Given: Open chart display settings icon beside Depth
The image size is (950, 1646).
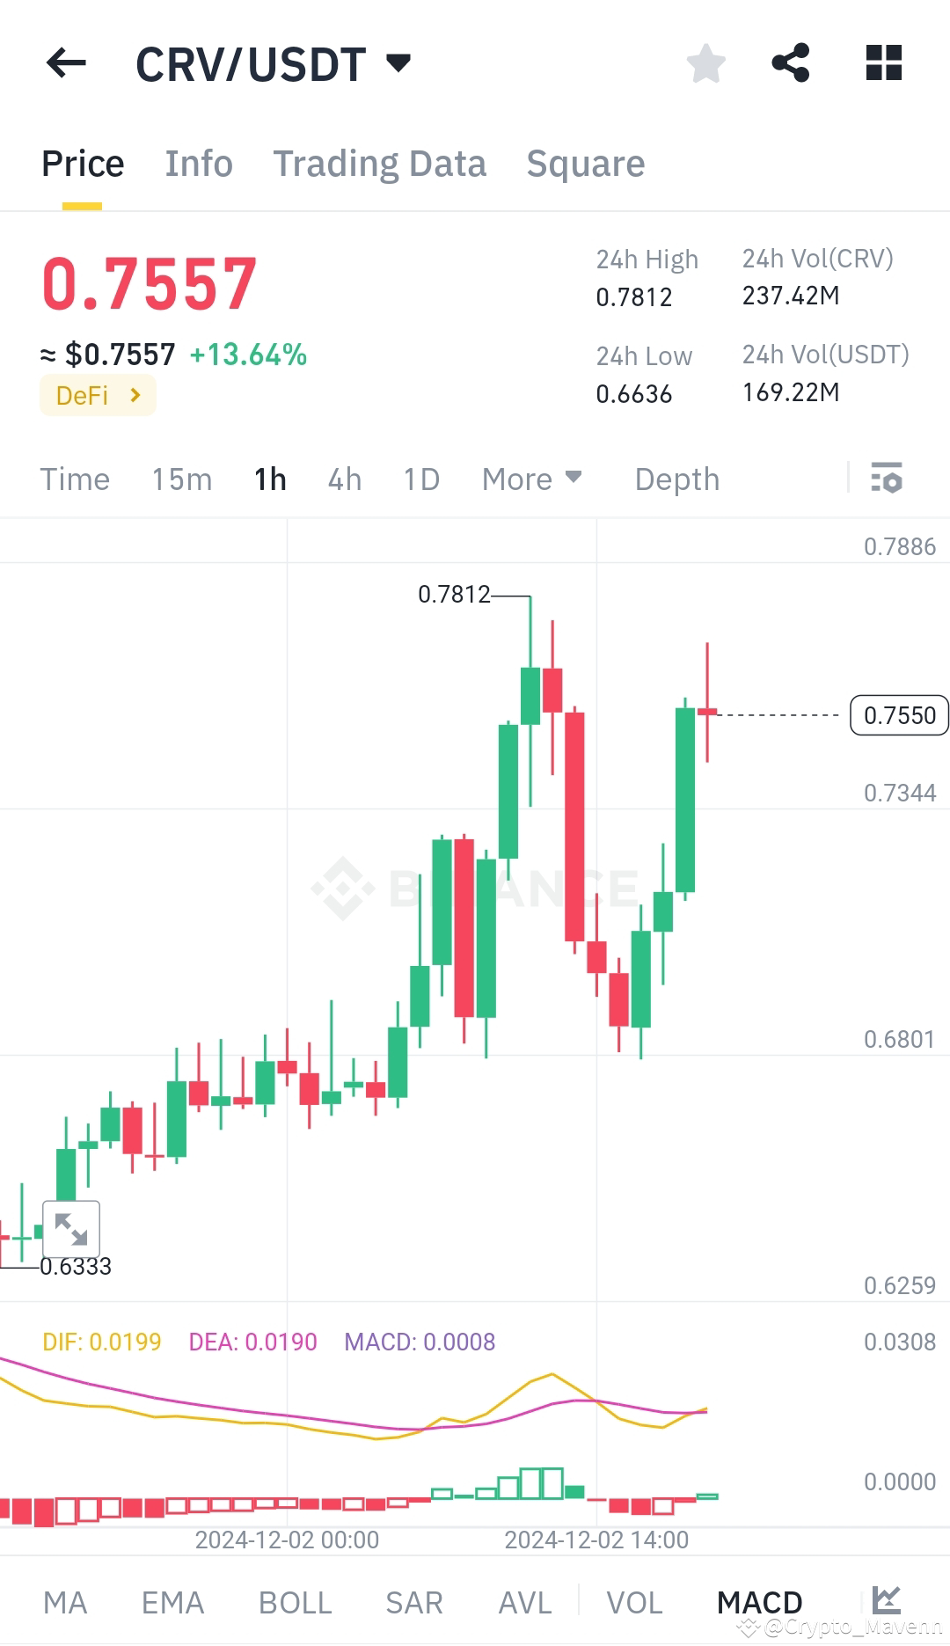Looking at the screenshot, I should click(x=888, y=479).
